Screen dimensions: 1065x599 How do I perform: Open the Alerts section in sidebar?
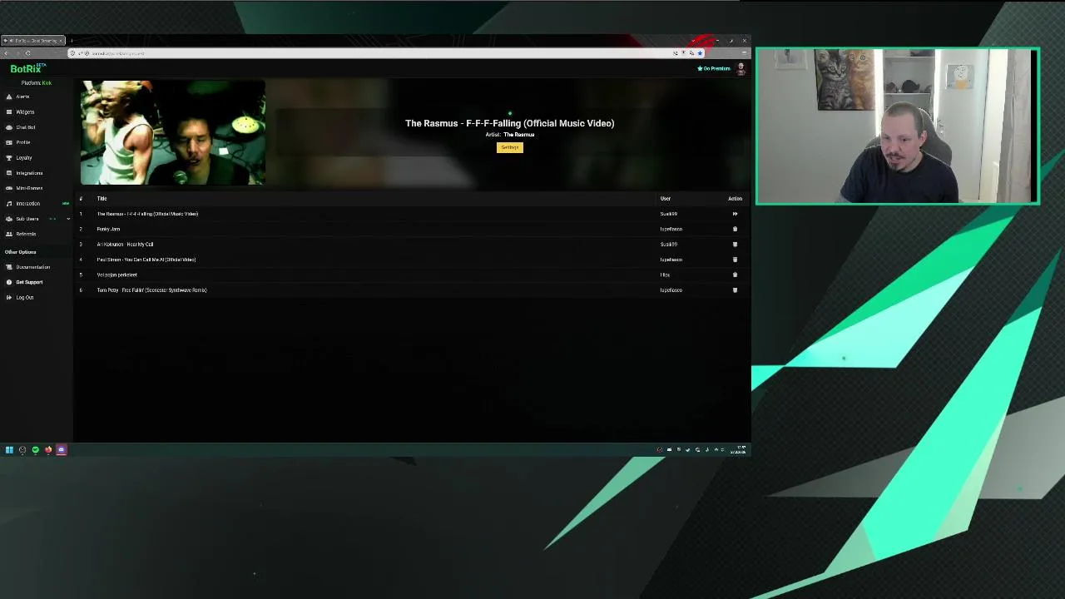[22, 97]
